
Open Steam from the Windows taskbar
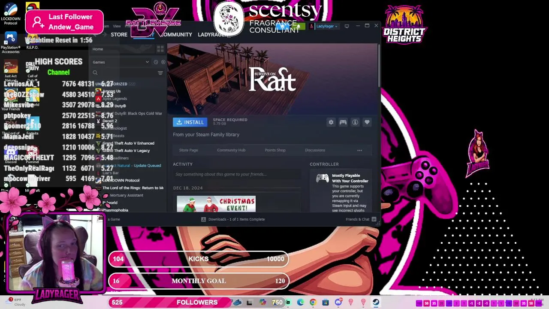[x=376, y=303]
